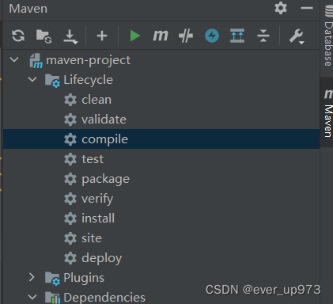Toggle Skip Tests mode icon
The image size is (333, 304).
(x=186, y=36)
